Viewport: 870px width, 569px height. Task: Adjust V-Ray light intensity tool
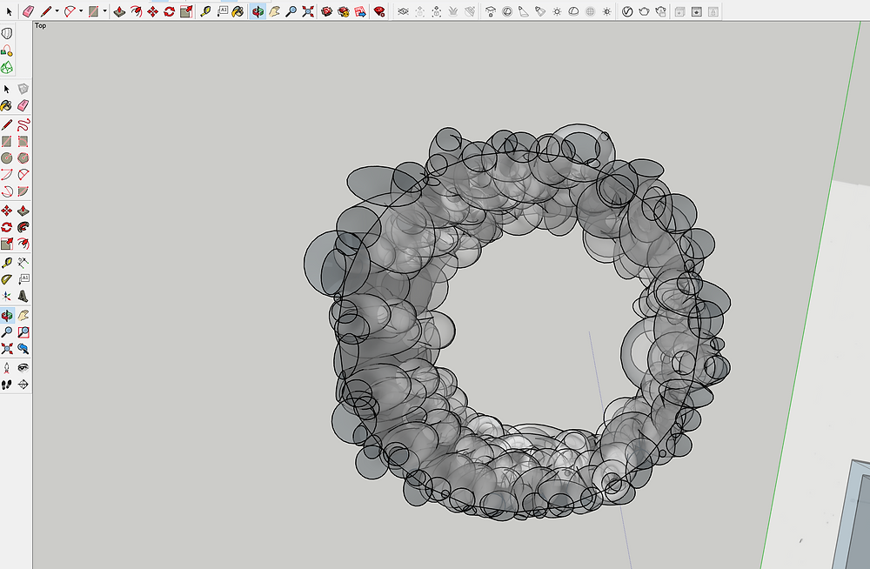pos(607,11)
